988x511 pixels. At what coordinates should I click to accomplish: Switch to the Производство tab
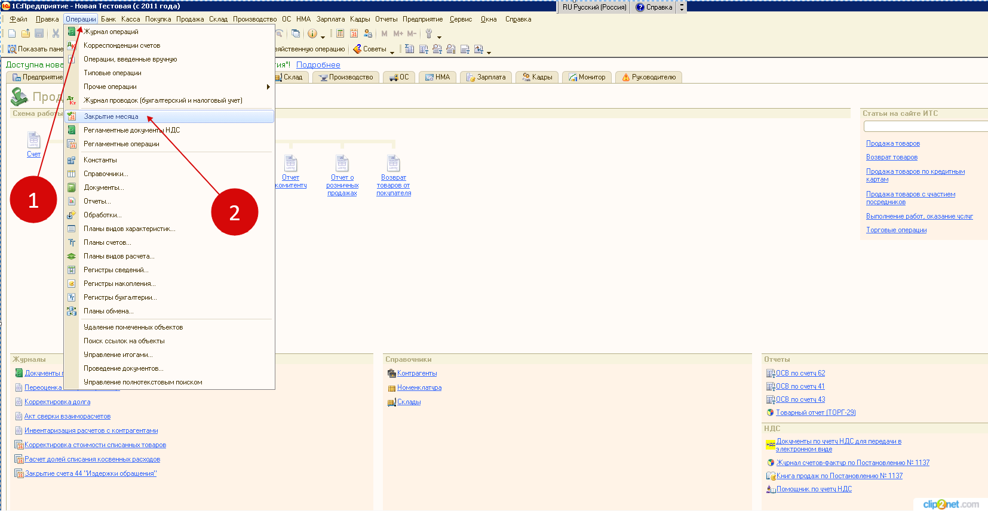point(346,77)
